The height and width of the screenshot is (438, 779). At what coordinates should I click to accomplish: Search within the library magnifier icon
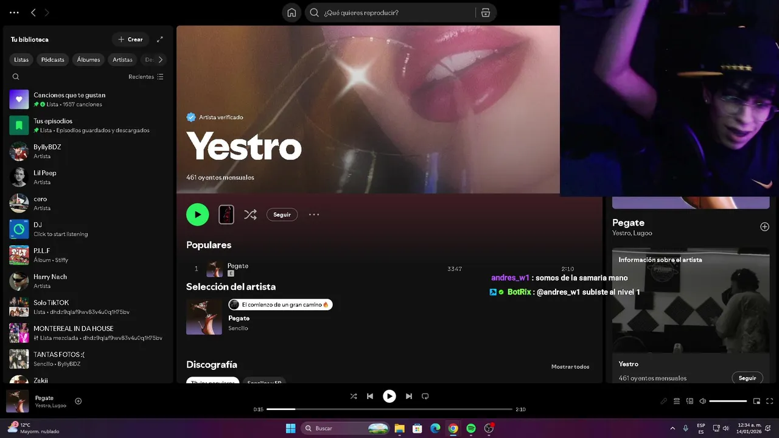pos(16,77)
